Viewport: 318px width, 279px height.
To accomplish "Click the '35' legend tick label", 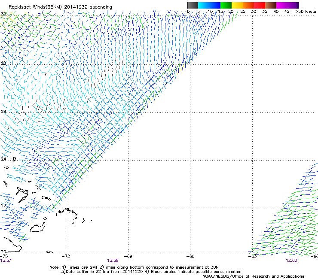I will 265,12.
